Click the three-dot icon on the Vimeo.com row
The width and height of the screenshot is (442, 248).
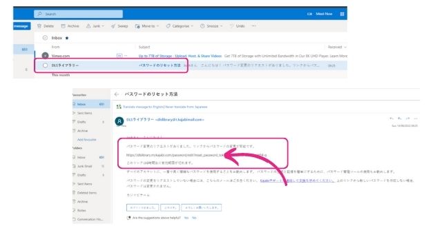[x=126, y=56]
